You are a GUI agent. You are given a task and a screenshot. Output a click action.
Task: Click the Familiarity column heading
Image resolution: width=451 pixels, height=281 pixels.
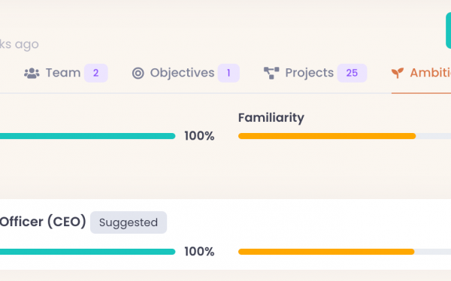pyautogui.click(x=271, y=118)
